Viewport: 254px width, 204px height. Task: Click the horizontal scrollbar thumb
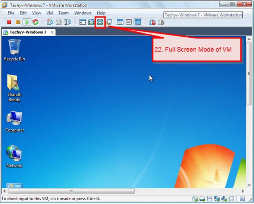click(71, 191)
